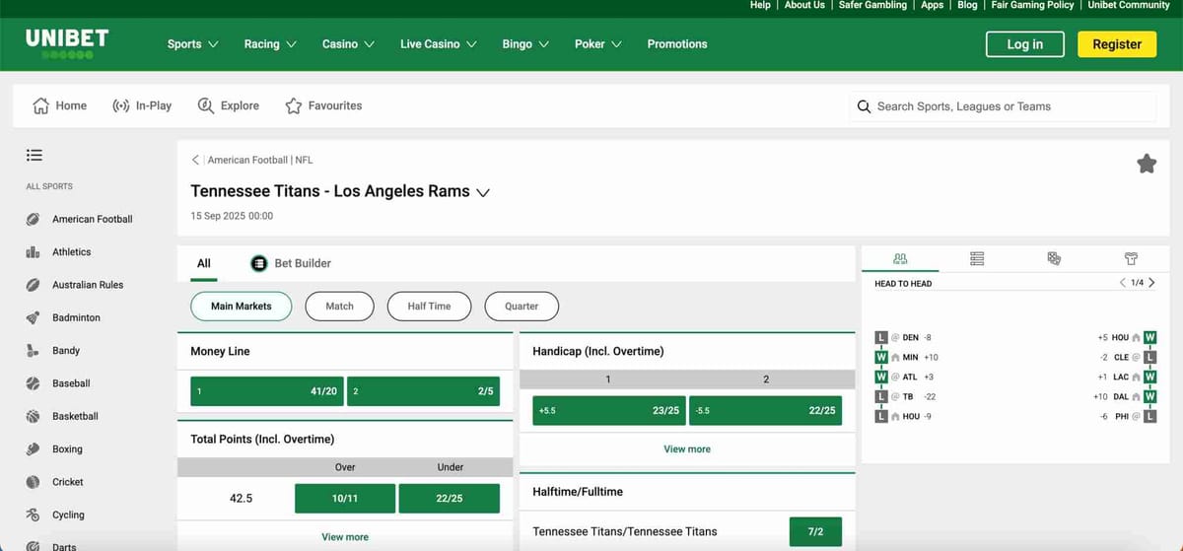Image resolution: width=1183 pixels, height=551 pixels.
Task: Select the Quarter filter
Action: point(522,307)
